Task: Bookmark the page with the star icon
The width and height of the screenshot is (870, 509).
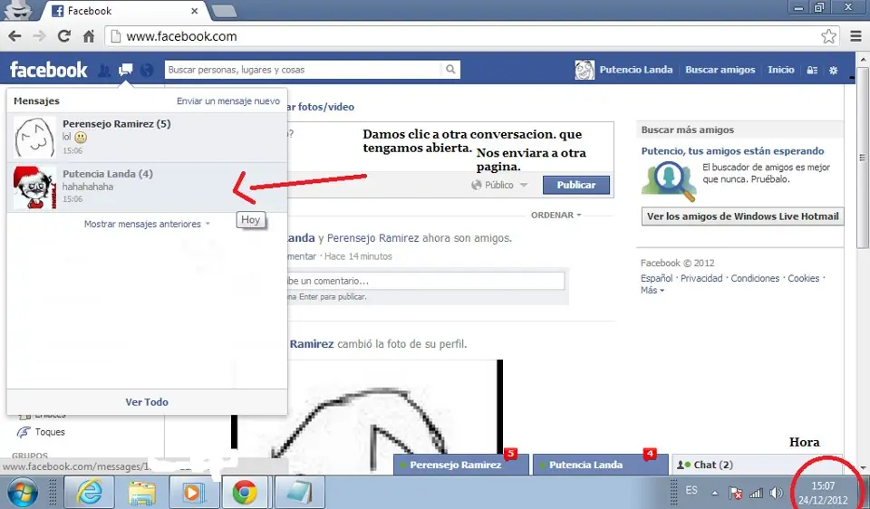Action: point(828,36)
